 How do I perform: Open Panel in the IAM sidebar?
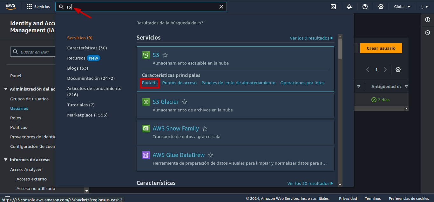[x=16, y=76]
